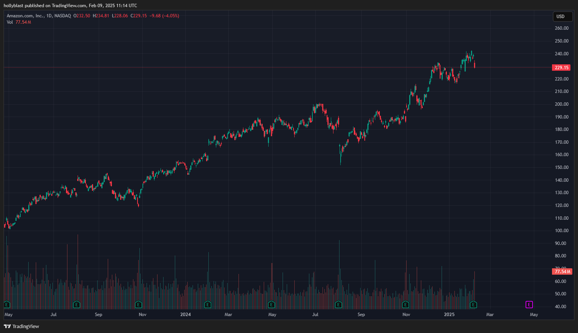
Task: Open the earnings E marker nearest 2025 label
Action: point(474,304)
